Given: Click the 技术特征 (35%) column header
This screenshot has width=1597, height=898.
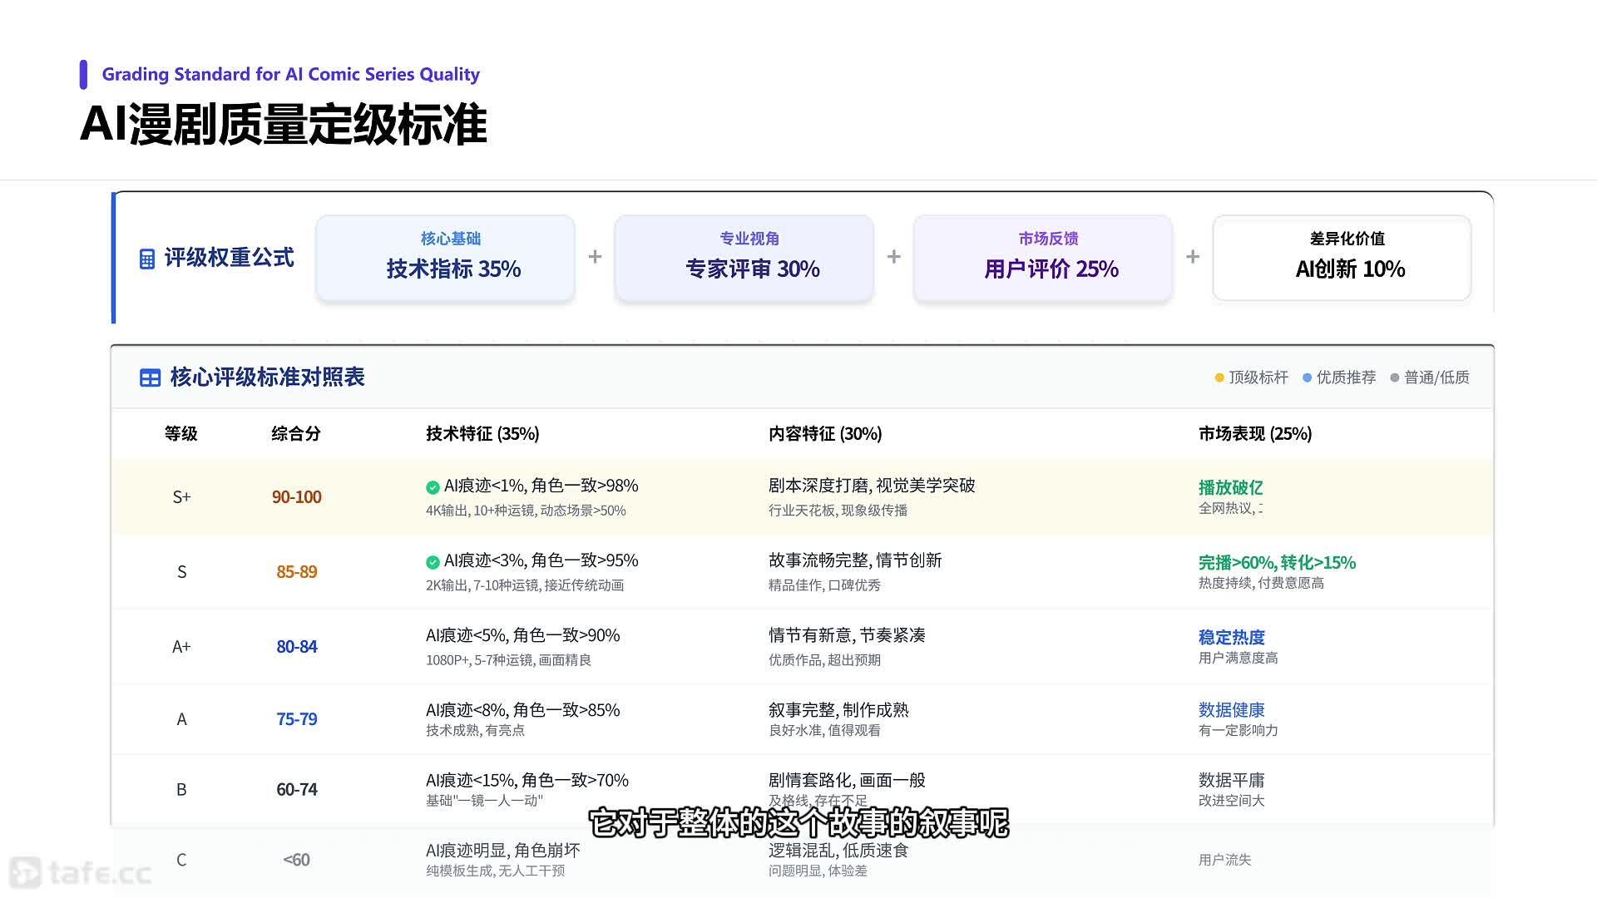Looking at the screenshot, I should [482, 434].
